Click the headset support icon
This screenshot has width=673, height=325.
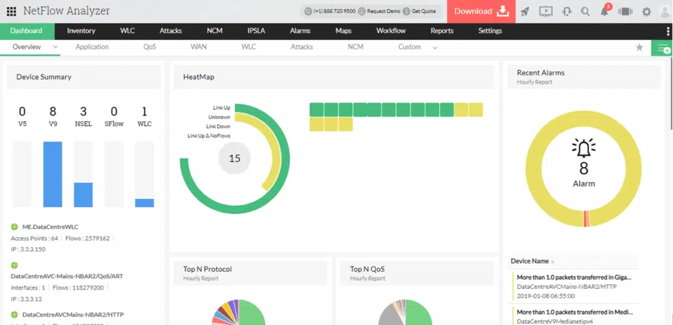[x=566, y=11]
